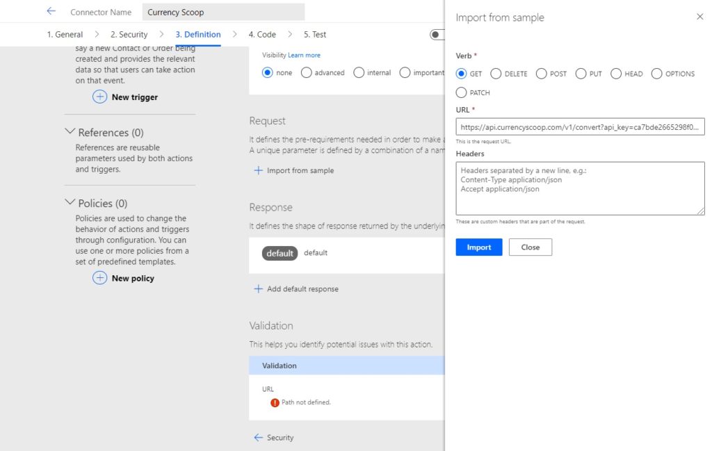Screen dimensions: 712x451
Task: Close the Import from sample panel
Action: 699,17
